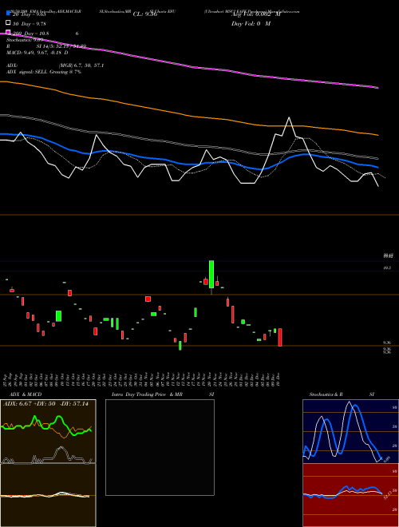
Task: Click the blue 20 Day legend swatch
Action: 8,13
